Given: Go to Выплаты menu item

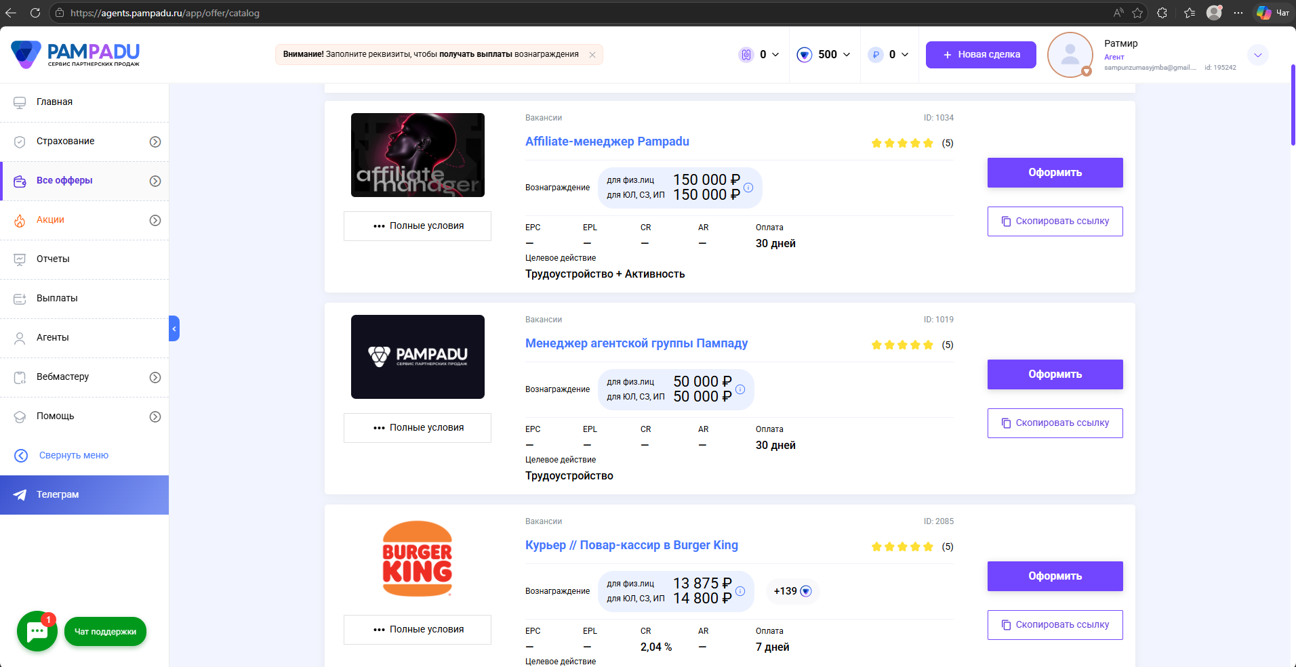Looking at the screenshot, I should (x=57, y=298).
